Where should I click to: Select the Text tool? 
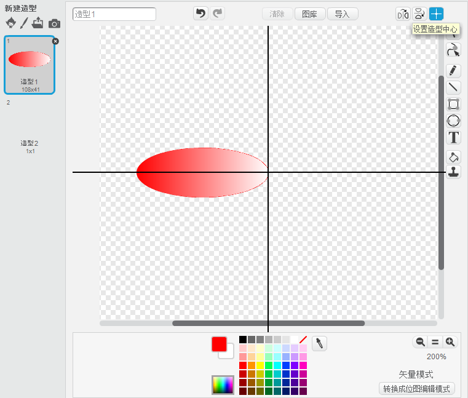click(453, 137)
